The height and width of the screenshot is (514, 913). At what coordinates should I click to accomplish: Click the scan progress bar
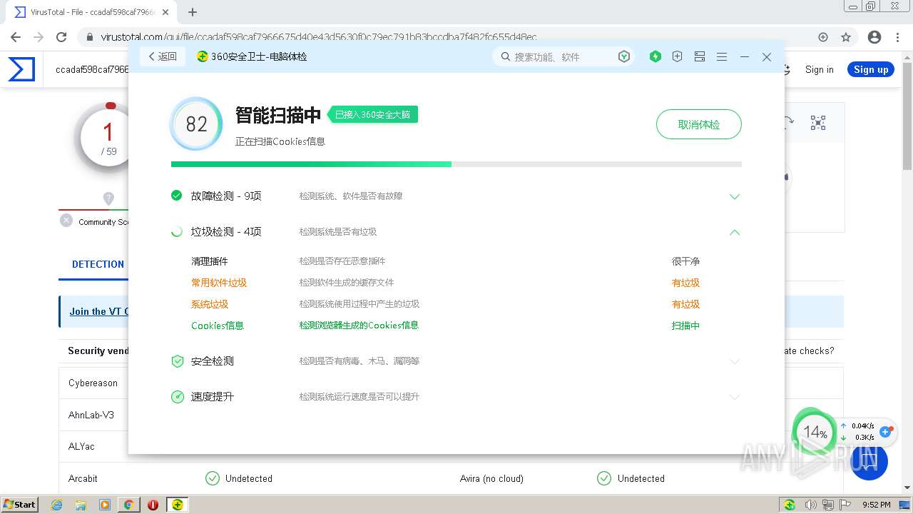(x=456, y=164)
